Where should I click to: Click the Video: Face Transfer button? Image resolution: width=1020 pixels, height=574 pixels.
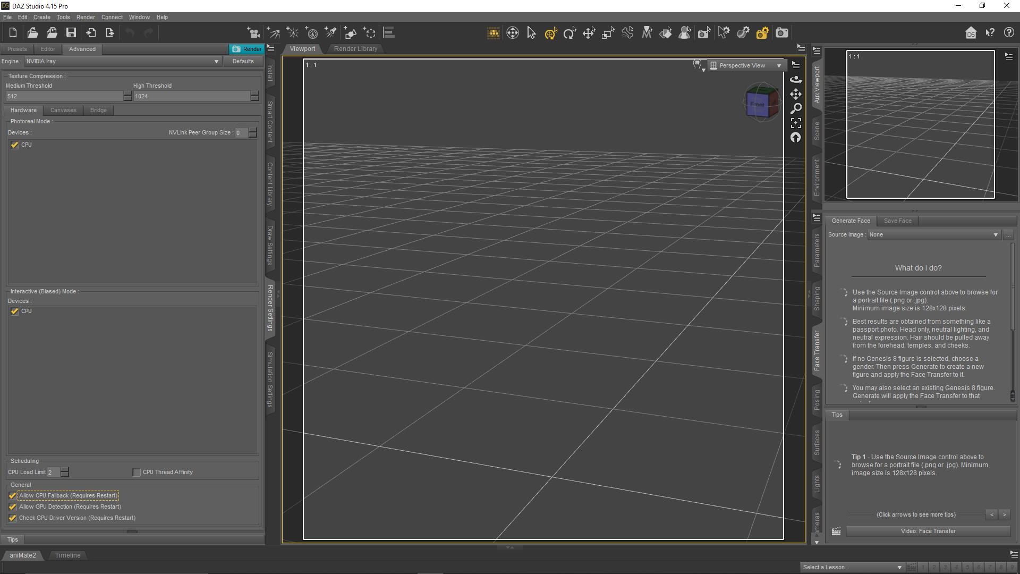point(928,531)
